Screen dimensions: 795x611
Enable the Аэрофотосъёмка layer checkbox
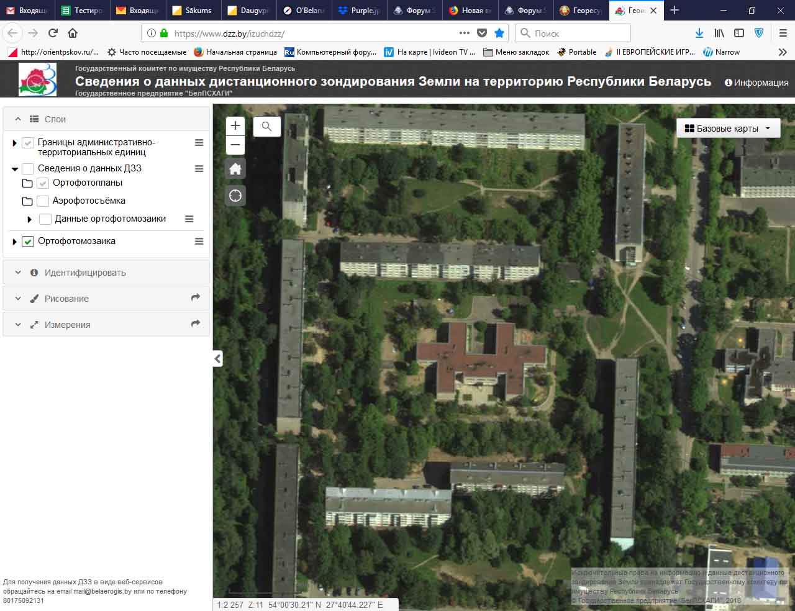(x=43, y=201)
